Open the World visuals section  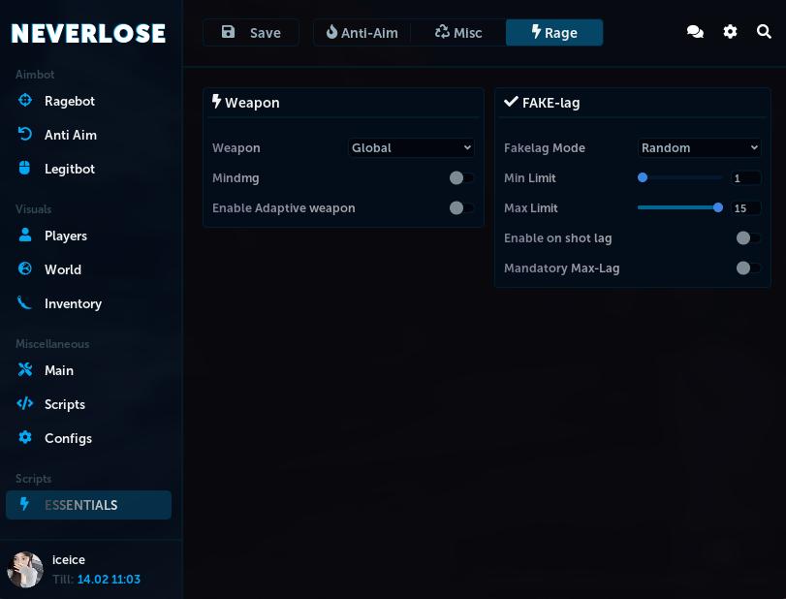[62, 269]
